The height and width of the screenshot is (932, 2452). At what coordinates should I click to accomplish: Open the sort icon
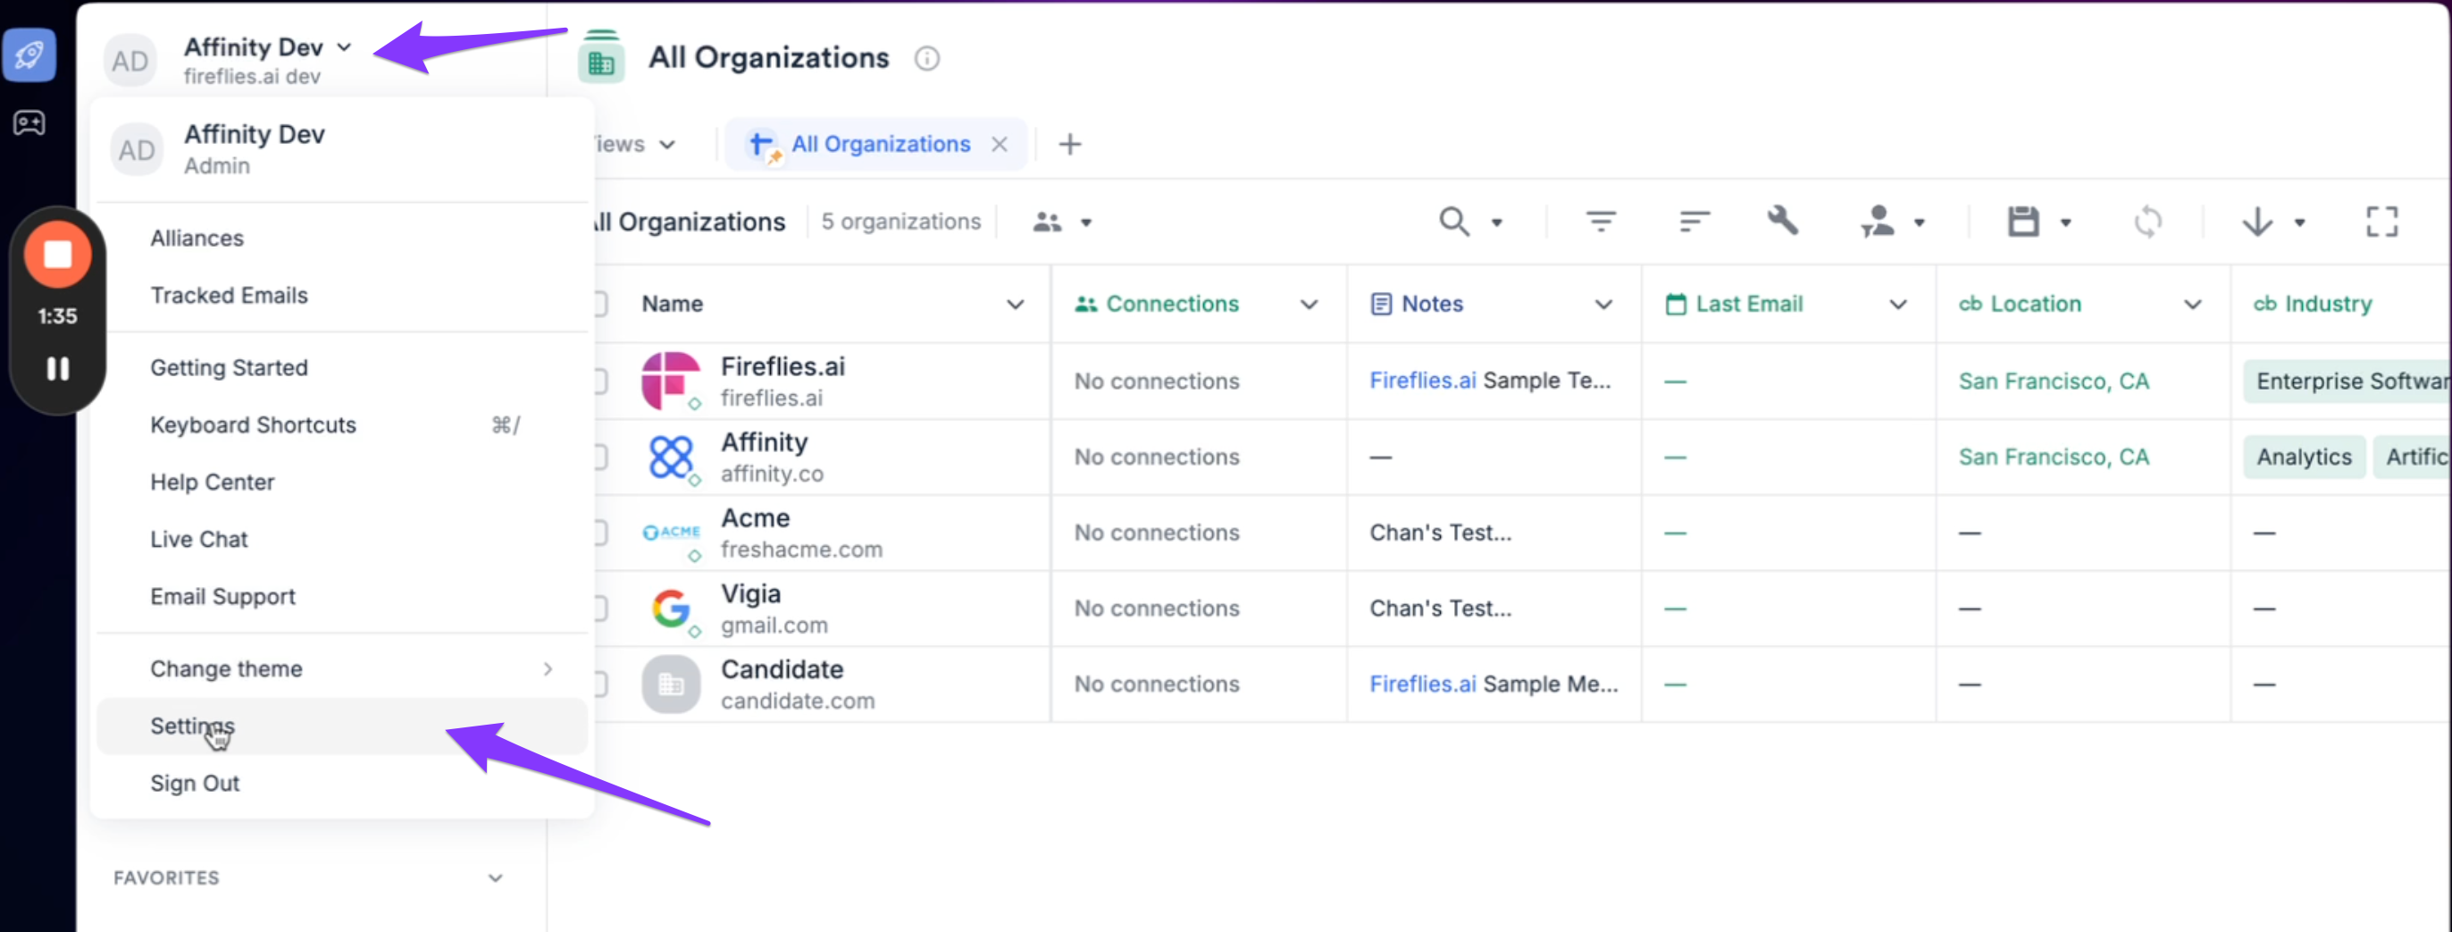pyautogui.click(x=1695, y=222)
